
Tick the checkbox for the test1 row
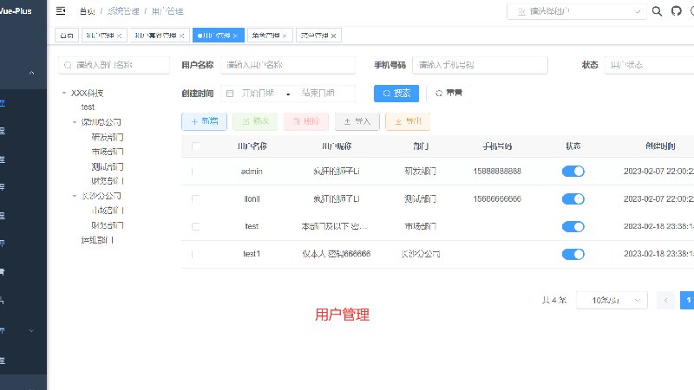[196, 254]
